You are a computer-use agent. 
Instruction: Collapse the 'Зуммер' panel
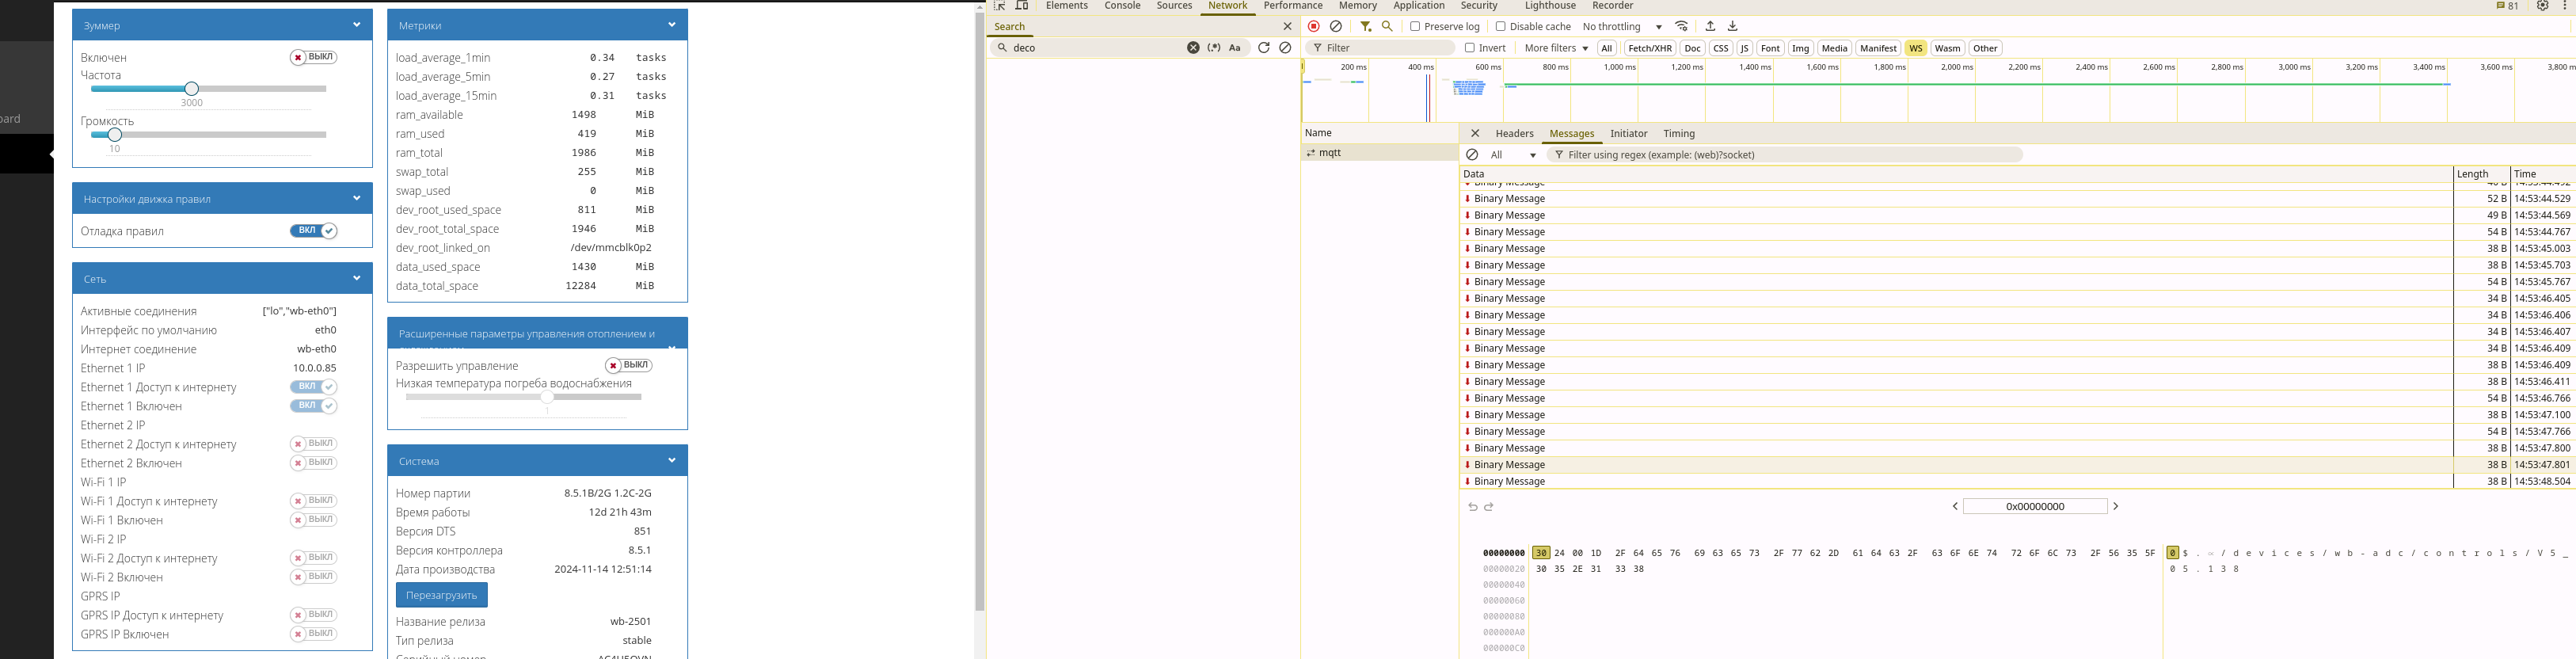click(x=357, y=25)
